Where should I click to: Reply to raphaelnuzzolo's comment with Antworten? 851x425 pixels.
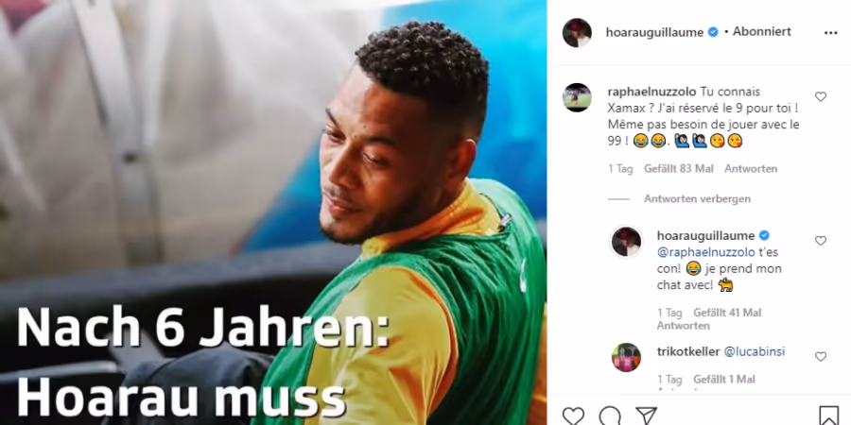coord(751,169)
